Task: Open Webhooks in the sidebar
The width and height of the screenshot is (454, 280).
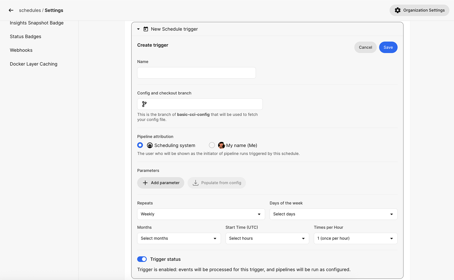Action: 21,50
